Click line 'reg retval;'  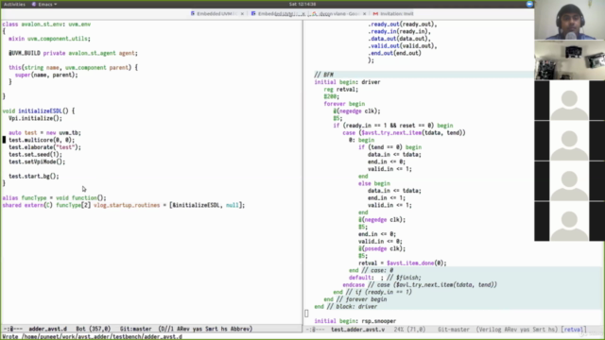[341, 90]
